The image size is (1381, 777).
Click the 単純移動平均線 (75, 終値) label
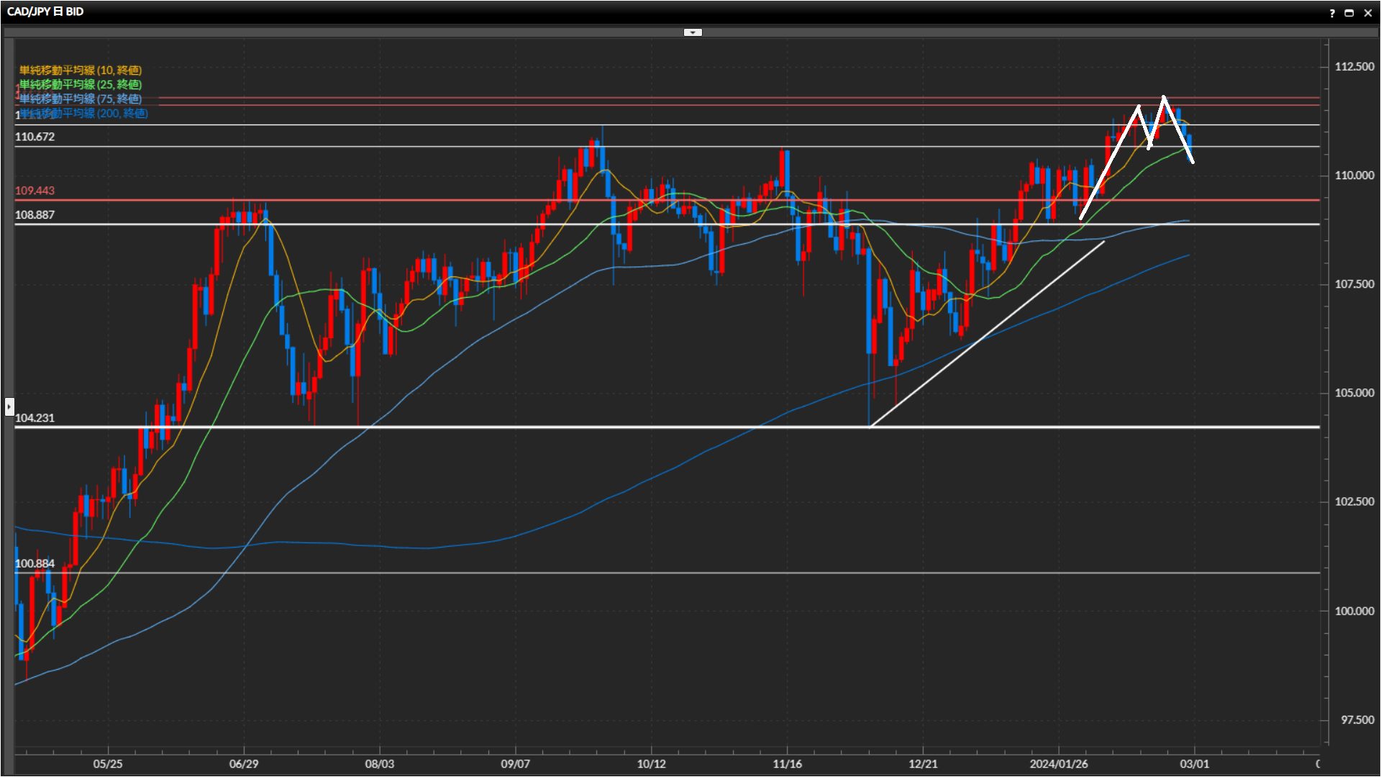click(81, 99)
